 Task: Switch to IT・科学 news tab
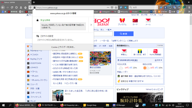tap(103, 46)
